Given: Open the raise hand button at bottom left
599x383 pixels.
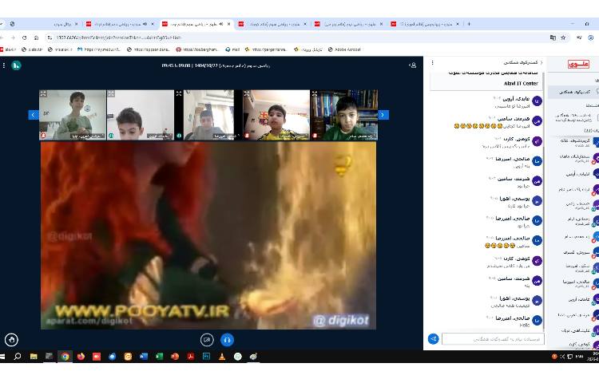Looking at the screenshot, I should tap(11, 339).
